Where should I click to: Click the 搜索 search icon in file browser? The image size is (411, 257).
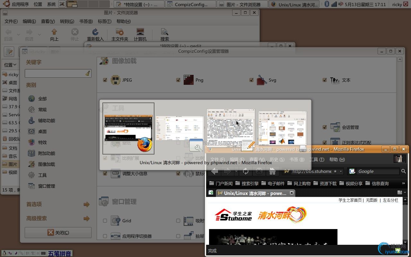[x=165, y=35]
